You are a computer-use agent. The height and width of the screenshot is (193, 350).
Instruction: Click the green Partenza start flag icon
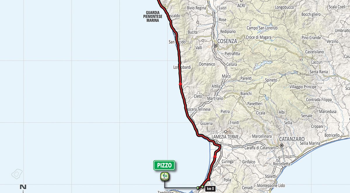point(164,176)
